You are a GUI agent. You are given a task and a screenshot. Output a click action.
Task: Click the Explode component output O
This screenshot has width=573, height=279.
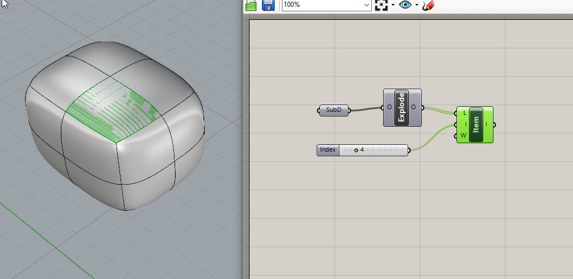pyautogui.click(x=413, y=107)
